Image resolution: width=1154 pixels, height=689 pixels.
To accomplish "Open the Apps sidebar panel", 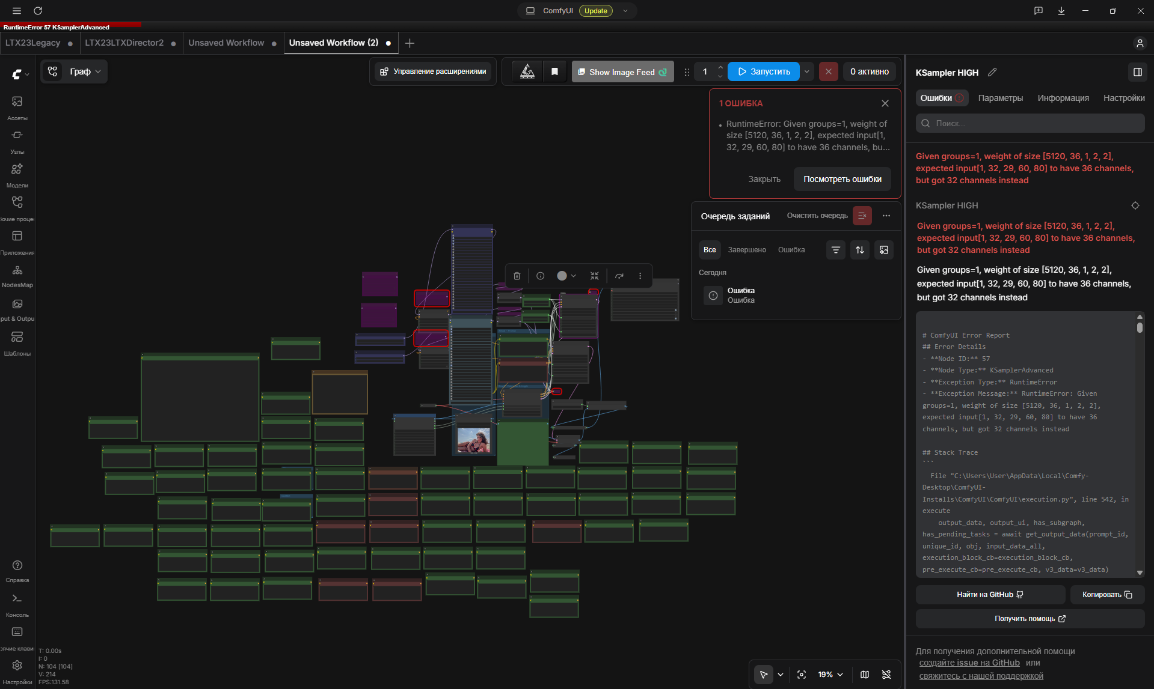I will 17,241.
